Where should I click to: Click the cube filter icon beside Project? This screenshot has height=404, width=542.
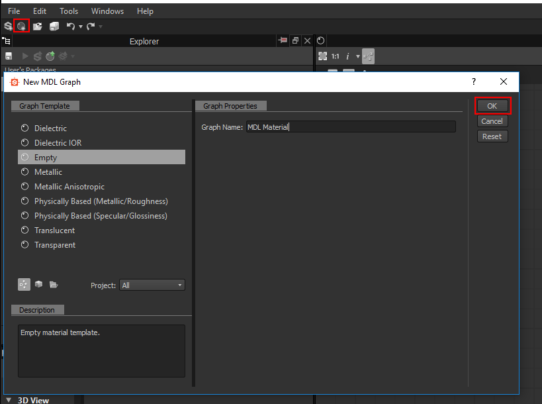(39, 284)
